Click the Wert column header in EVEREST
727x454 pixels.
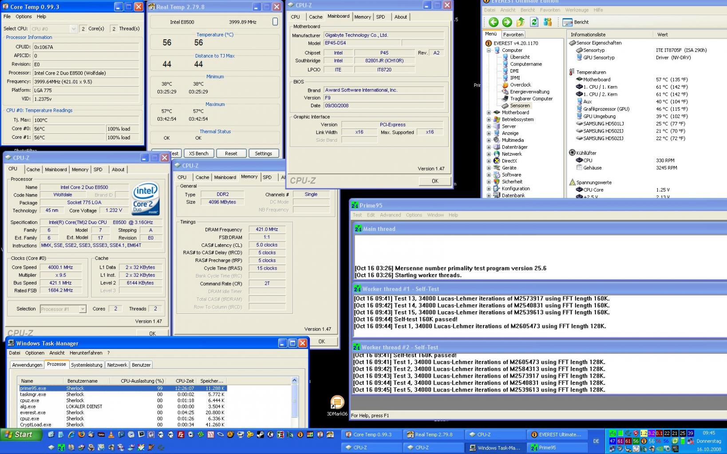662,35
